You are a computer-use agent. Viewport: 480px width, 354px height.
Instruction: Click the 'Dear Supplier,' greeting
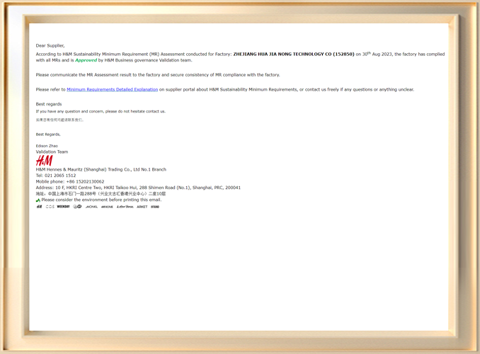50,45
